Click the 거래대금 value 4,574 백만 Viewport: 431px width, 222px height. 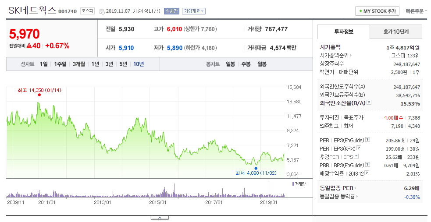[x=283, y=48]
